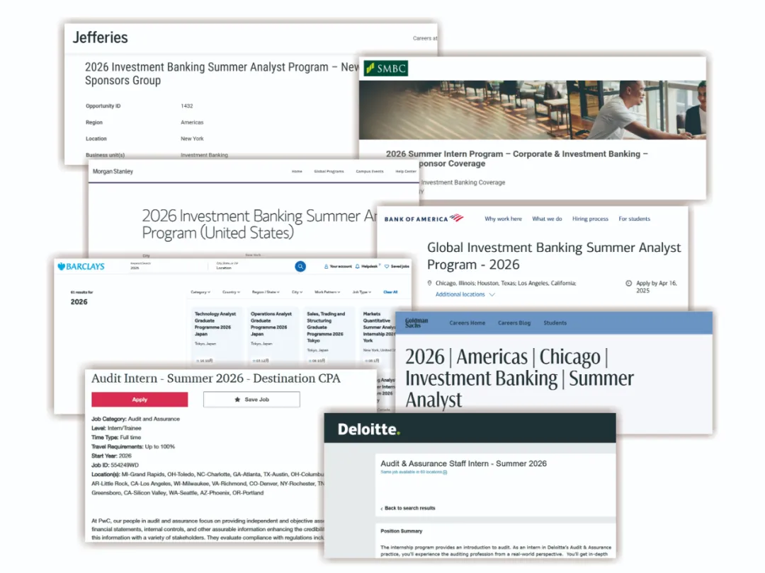Click the Deloitte logo in dark header
Image resolution: width=765 pixels, height=573 pixels.
(x=369, y=429)
